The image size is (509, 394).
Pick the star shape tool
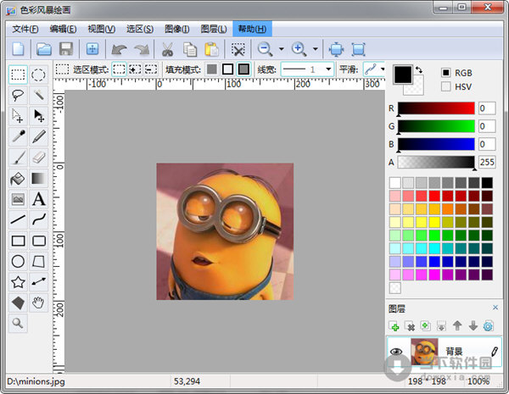tap(18, 282)
